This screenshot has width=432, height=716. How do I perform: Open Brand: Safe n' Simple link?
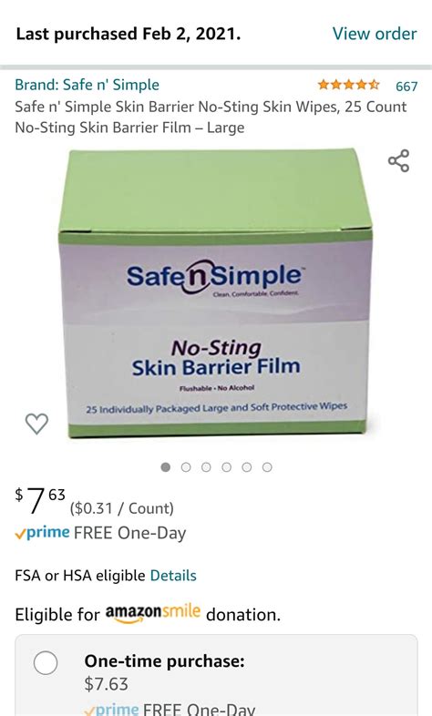(x=87, y=85)
